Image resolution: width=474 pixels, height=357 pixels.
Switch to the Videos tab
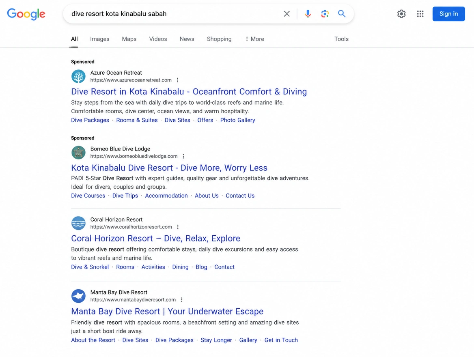coord(158,39)
